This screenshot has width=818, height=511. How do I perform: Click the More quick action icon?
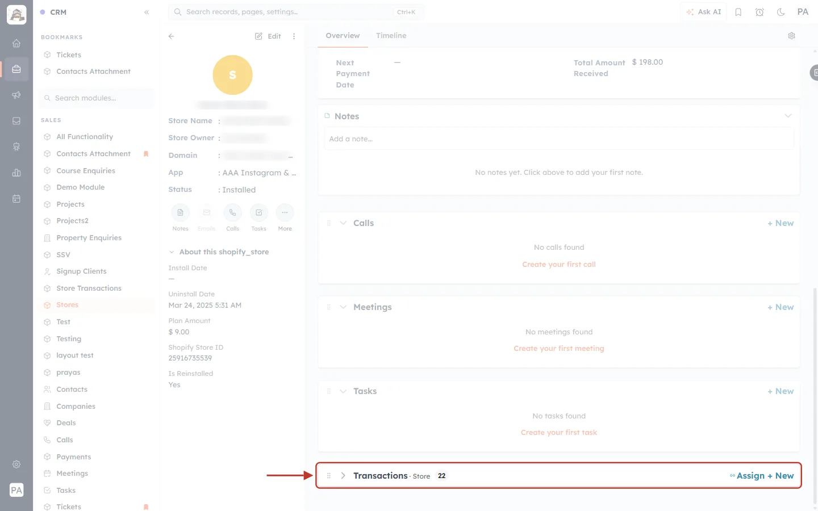[285, 212]
